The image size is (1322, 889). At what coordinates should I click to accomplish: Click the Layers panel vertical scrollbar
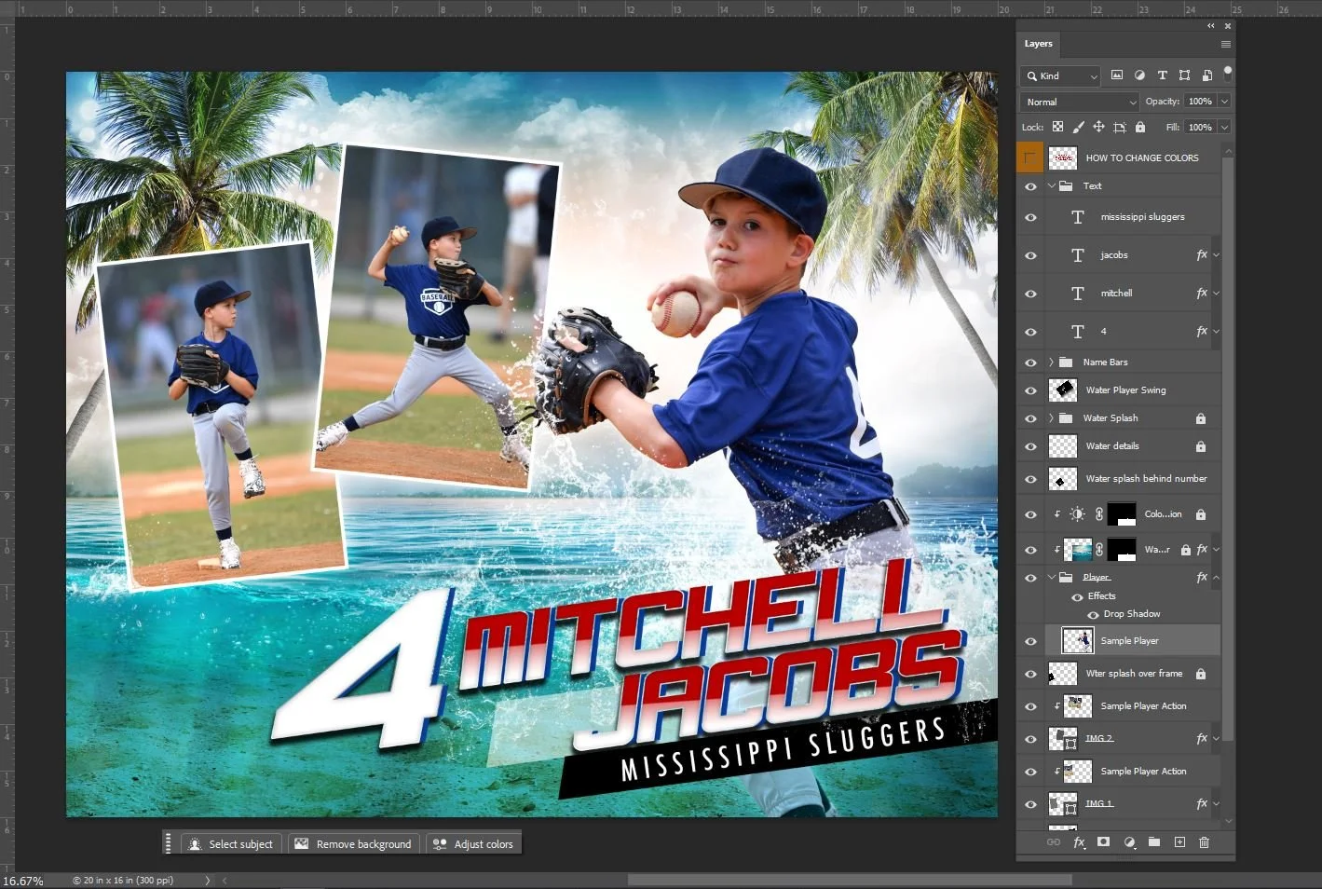[x=1228, y=447]
